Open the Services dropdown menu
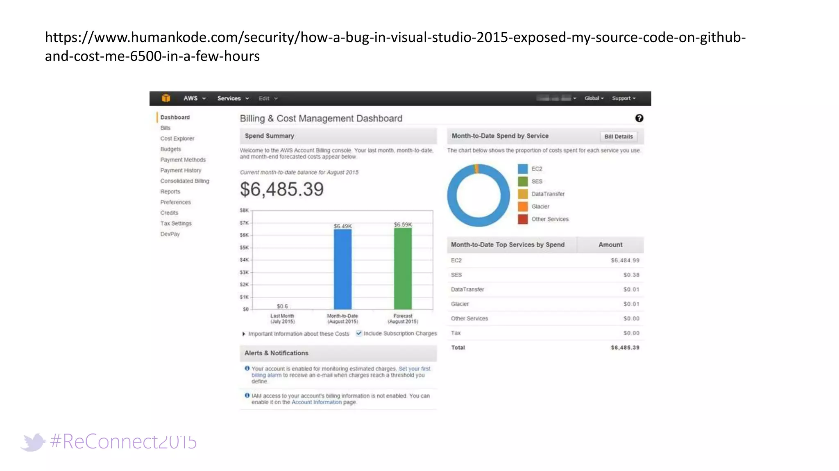Image resolution: width=839 pixels, height=471 pixels. 233,98
